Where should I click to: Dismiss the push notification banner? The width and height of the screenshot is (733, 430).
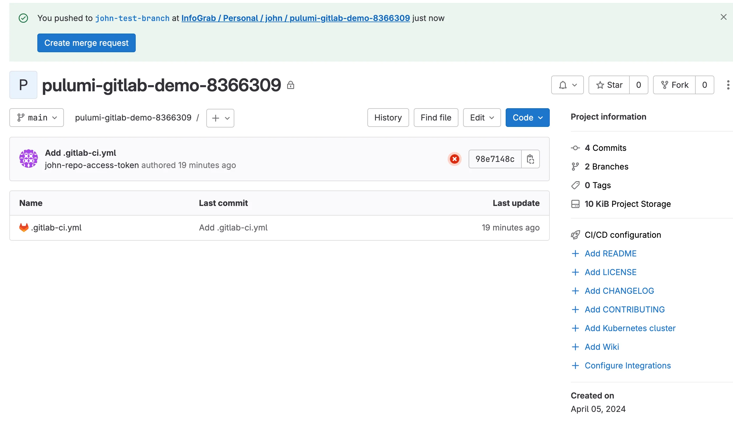pos(723,17)
